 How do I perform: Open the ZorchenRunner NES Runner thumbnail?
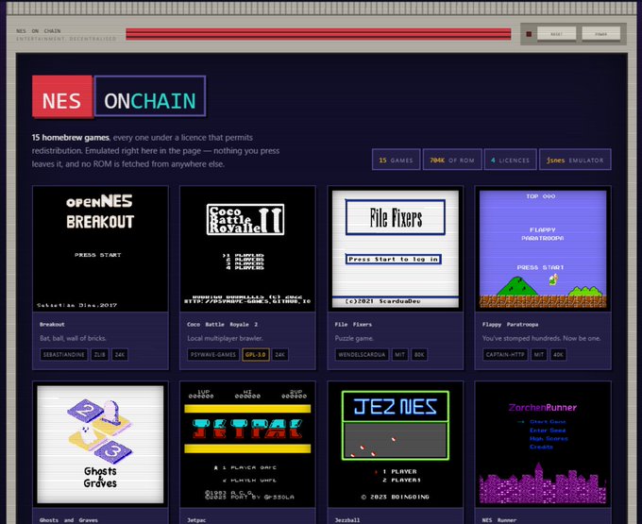click(543, 445)
